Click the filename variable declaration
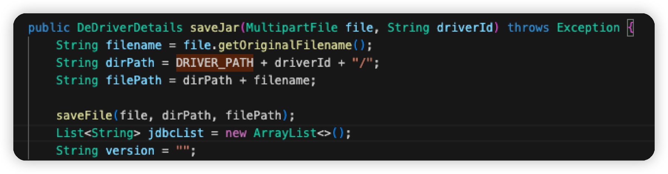668x174 pixels. (133, 45)
